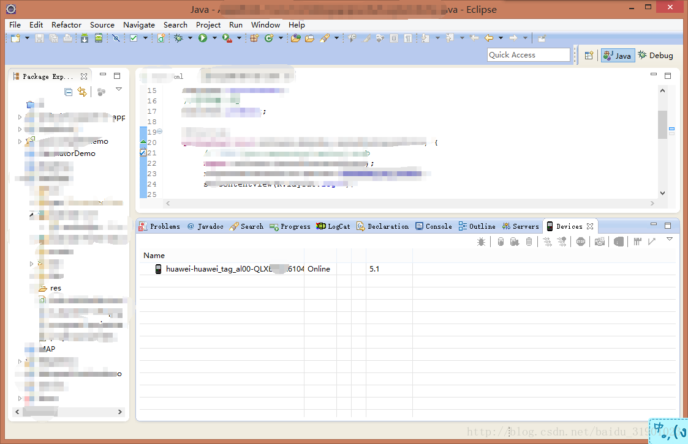The image size is (688, 444).
Task: Click the Search flashlight toolbar icon
Action: 325,39
